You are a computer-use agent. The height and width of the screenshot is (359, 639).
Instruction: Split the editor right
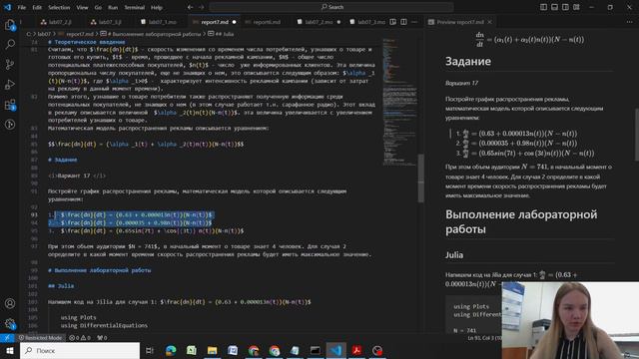click(x=403, y=22)
